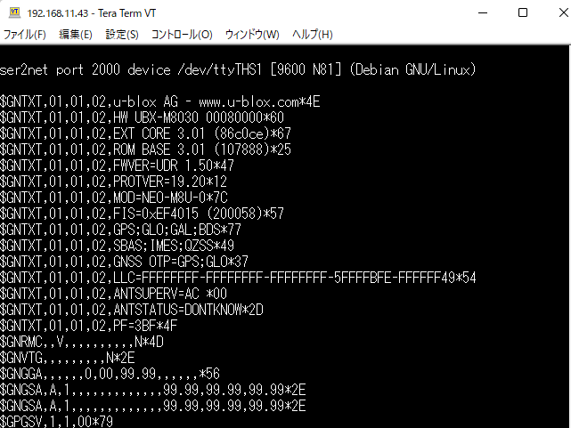The height and width of the screenshot is (428, 571).
Task: Click the SBAS;IMES;QZSS line
Action: click(117, 246)
